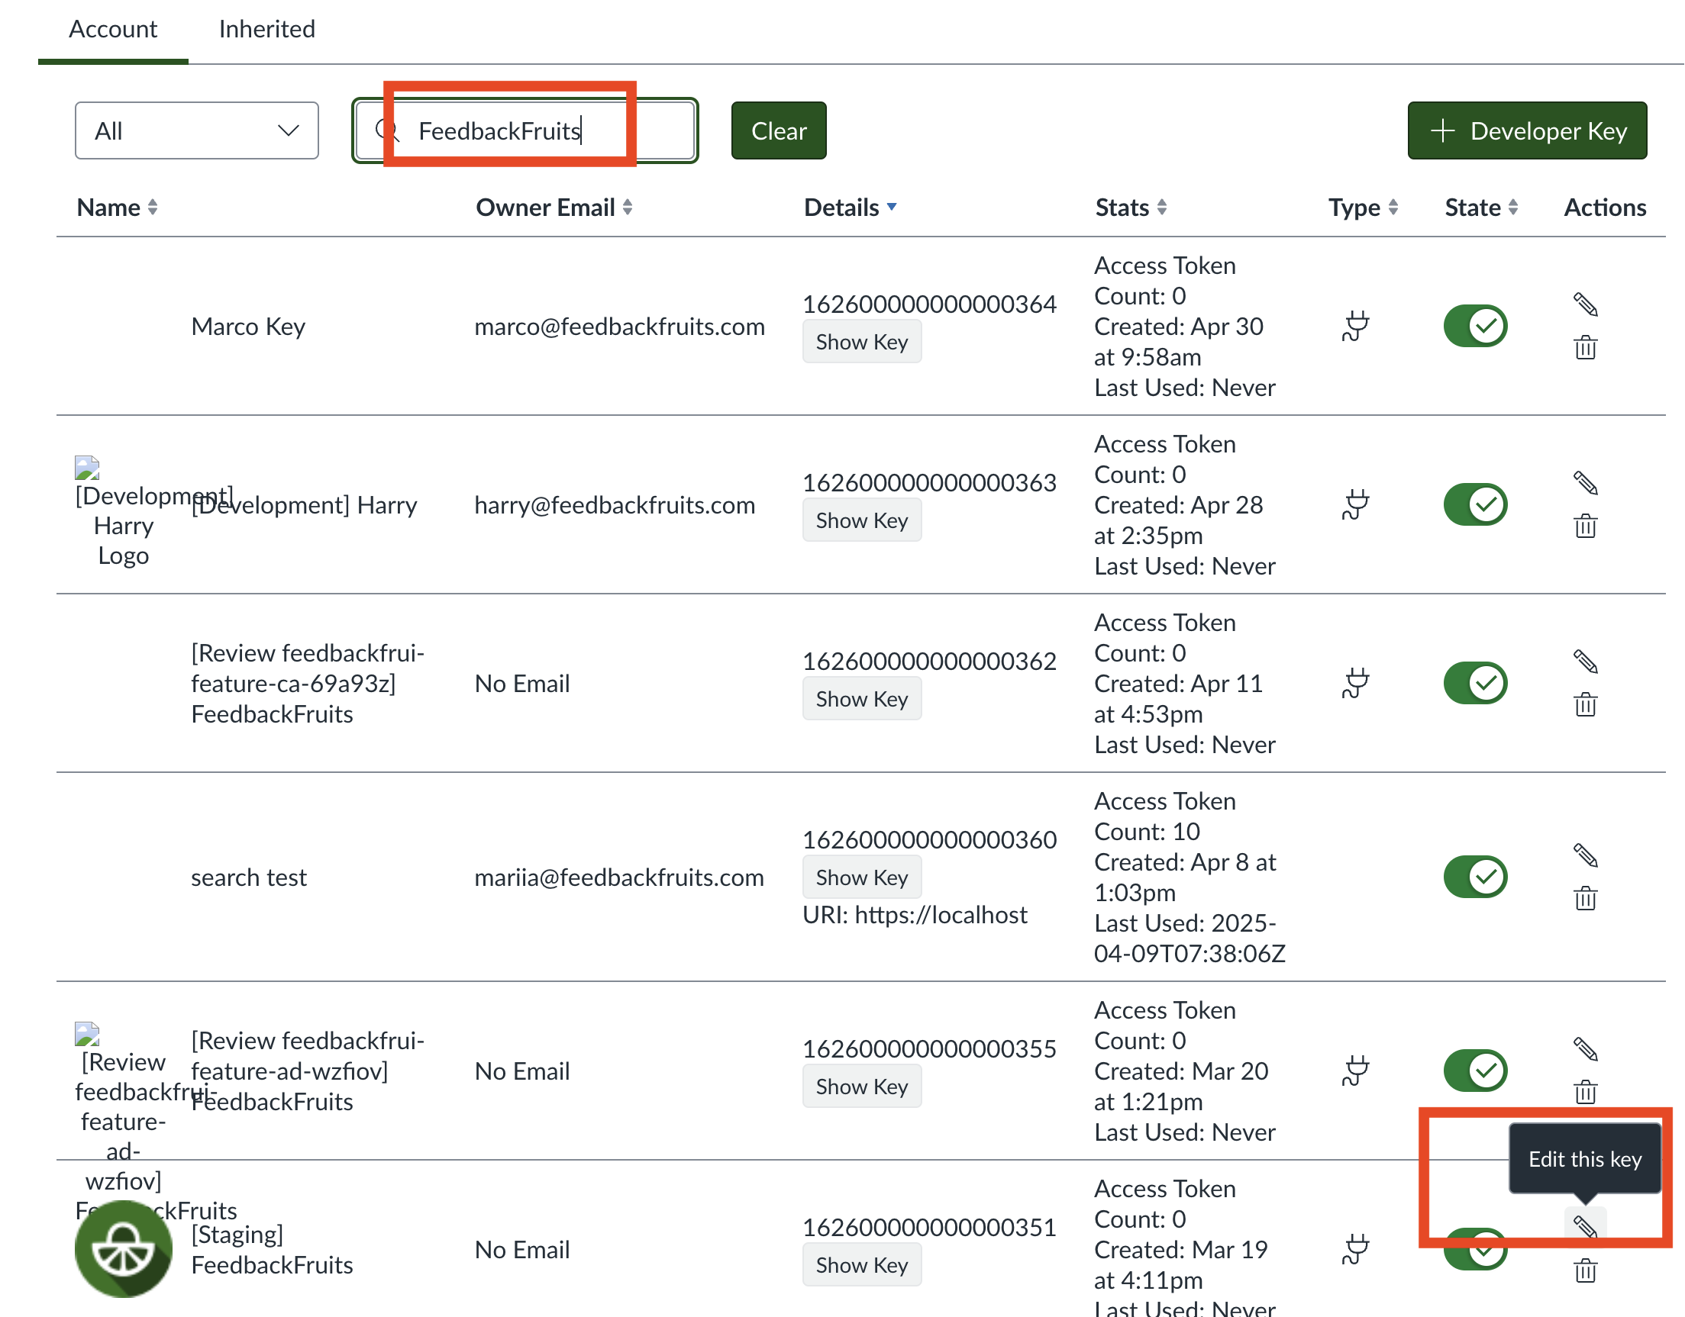Image resolution: width=1685 pixels, height=1317 pixels.
Task: Sort table by Stats column
Action: point(1131,208)
